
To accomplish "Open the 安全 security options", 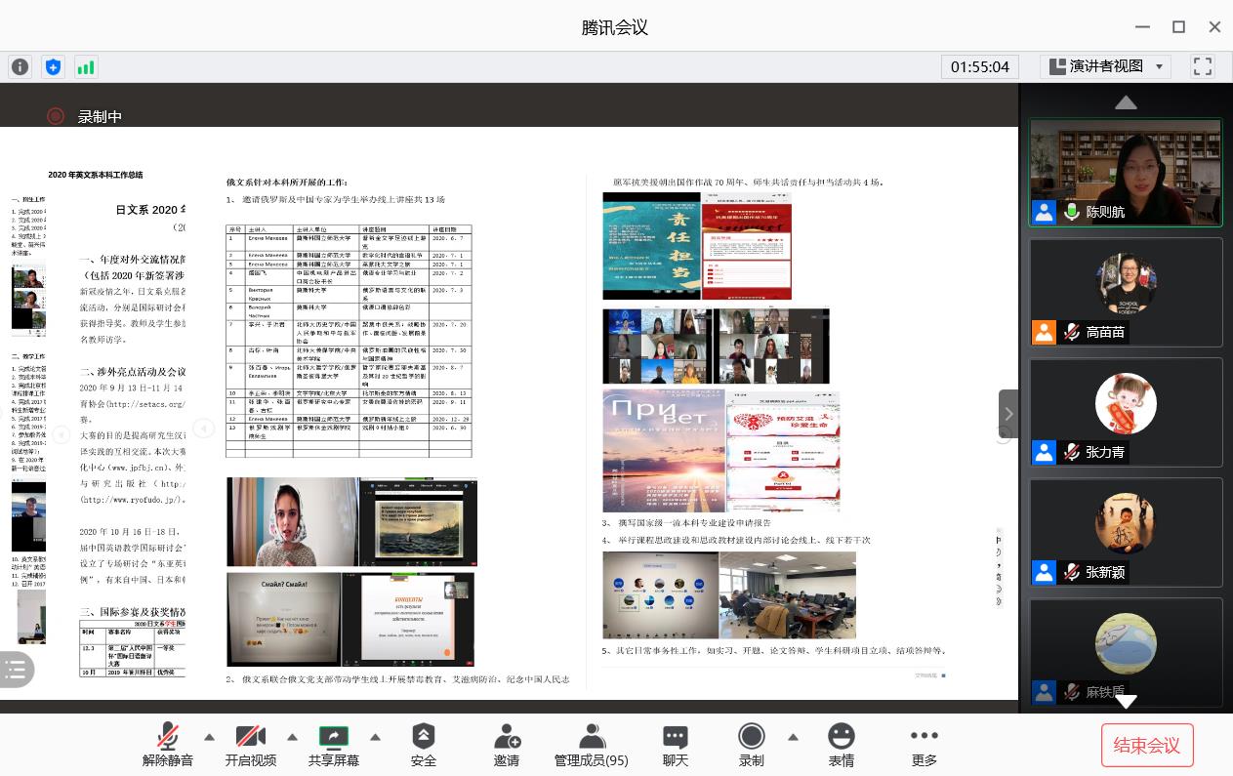I will [424, 745].
